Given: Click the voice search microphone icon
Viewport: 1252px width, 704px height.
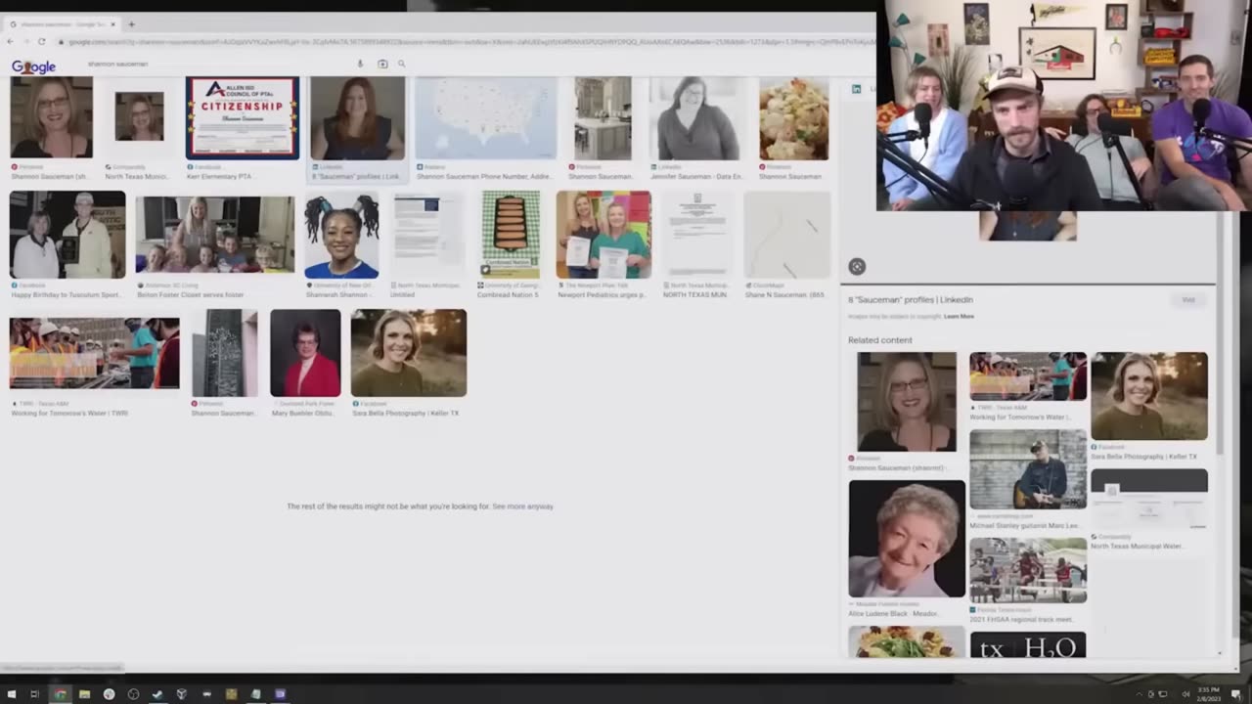Looking at the screenshot, I should pyautogui.click(x=360, y=65).
